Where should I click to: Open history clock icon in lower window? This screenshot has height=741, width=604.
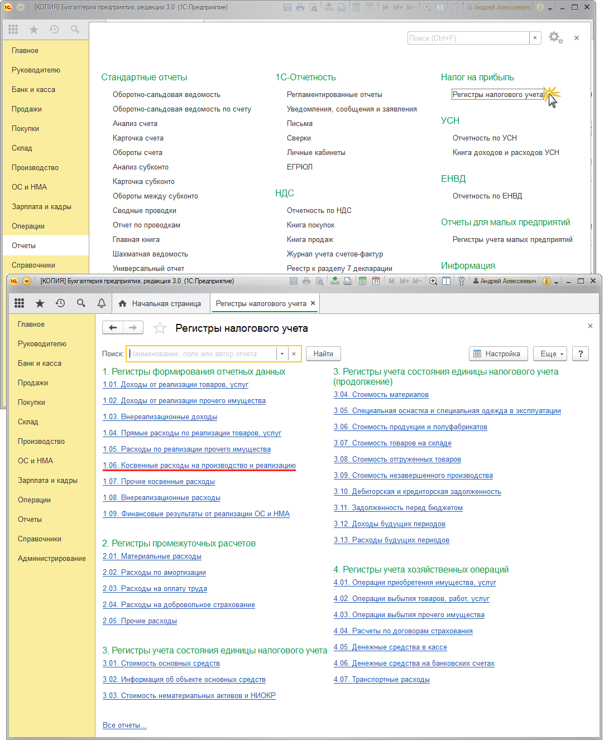point(60,303)
